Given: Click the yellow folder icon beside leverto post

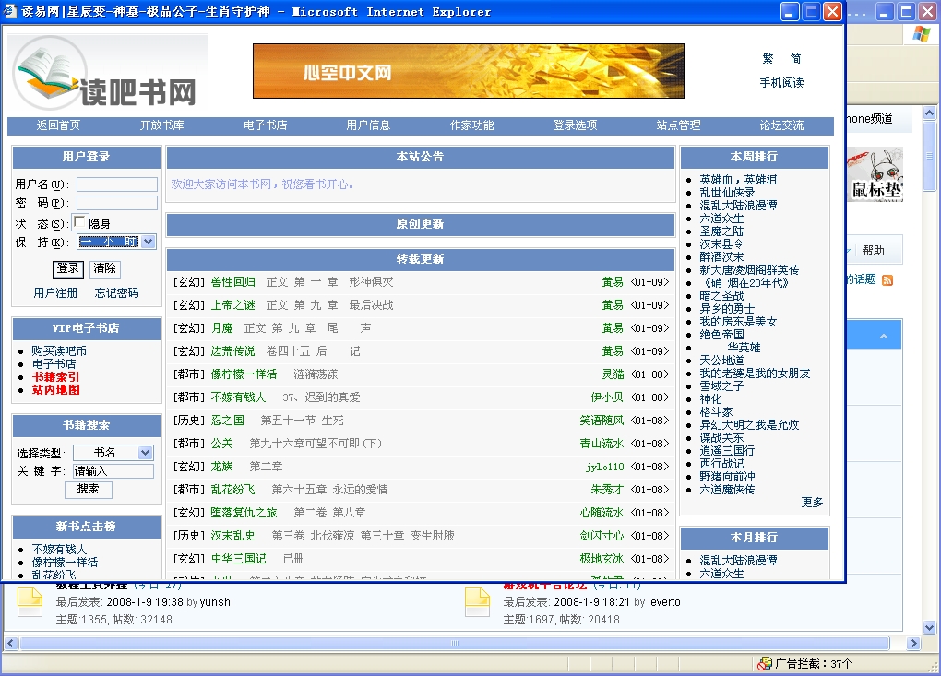Looking at the screenshot, I should (x=477, y=602).
